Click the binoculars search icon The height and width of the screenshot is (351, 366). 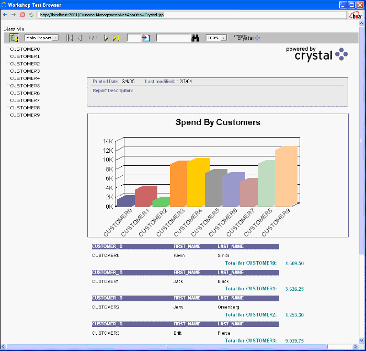(x=195, y=38)
